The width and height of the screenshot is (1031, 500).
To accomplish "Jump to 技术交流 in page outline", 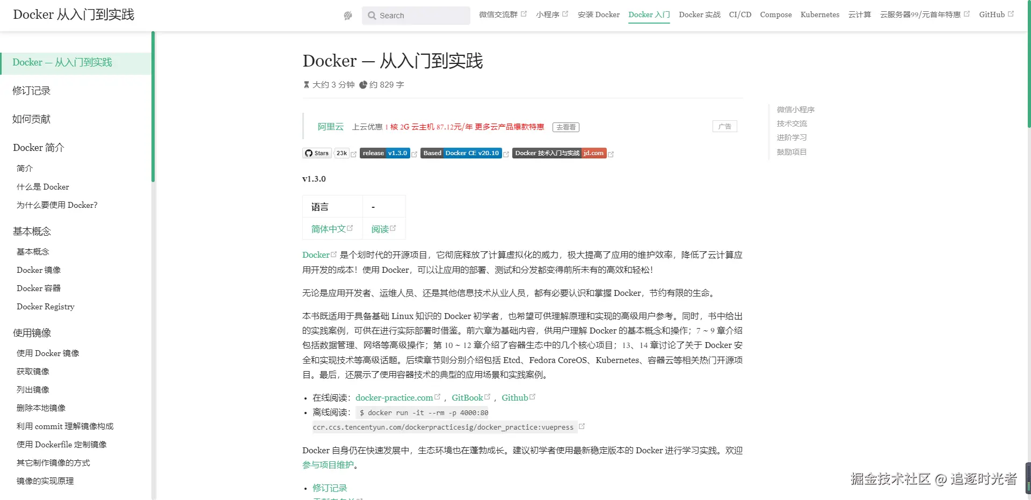I will pyautogui.click(x=792, y=124).
